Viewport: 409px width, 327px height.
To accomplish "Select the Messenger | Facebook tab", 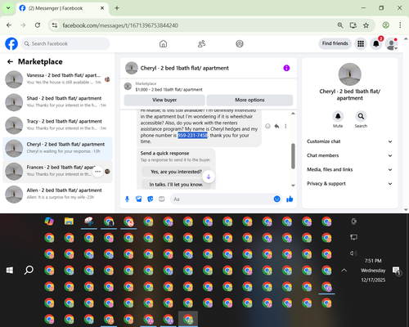I will 62,8.
